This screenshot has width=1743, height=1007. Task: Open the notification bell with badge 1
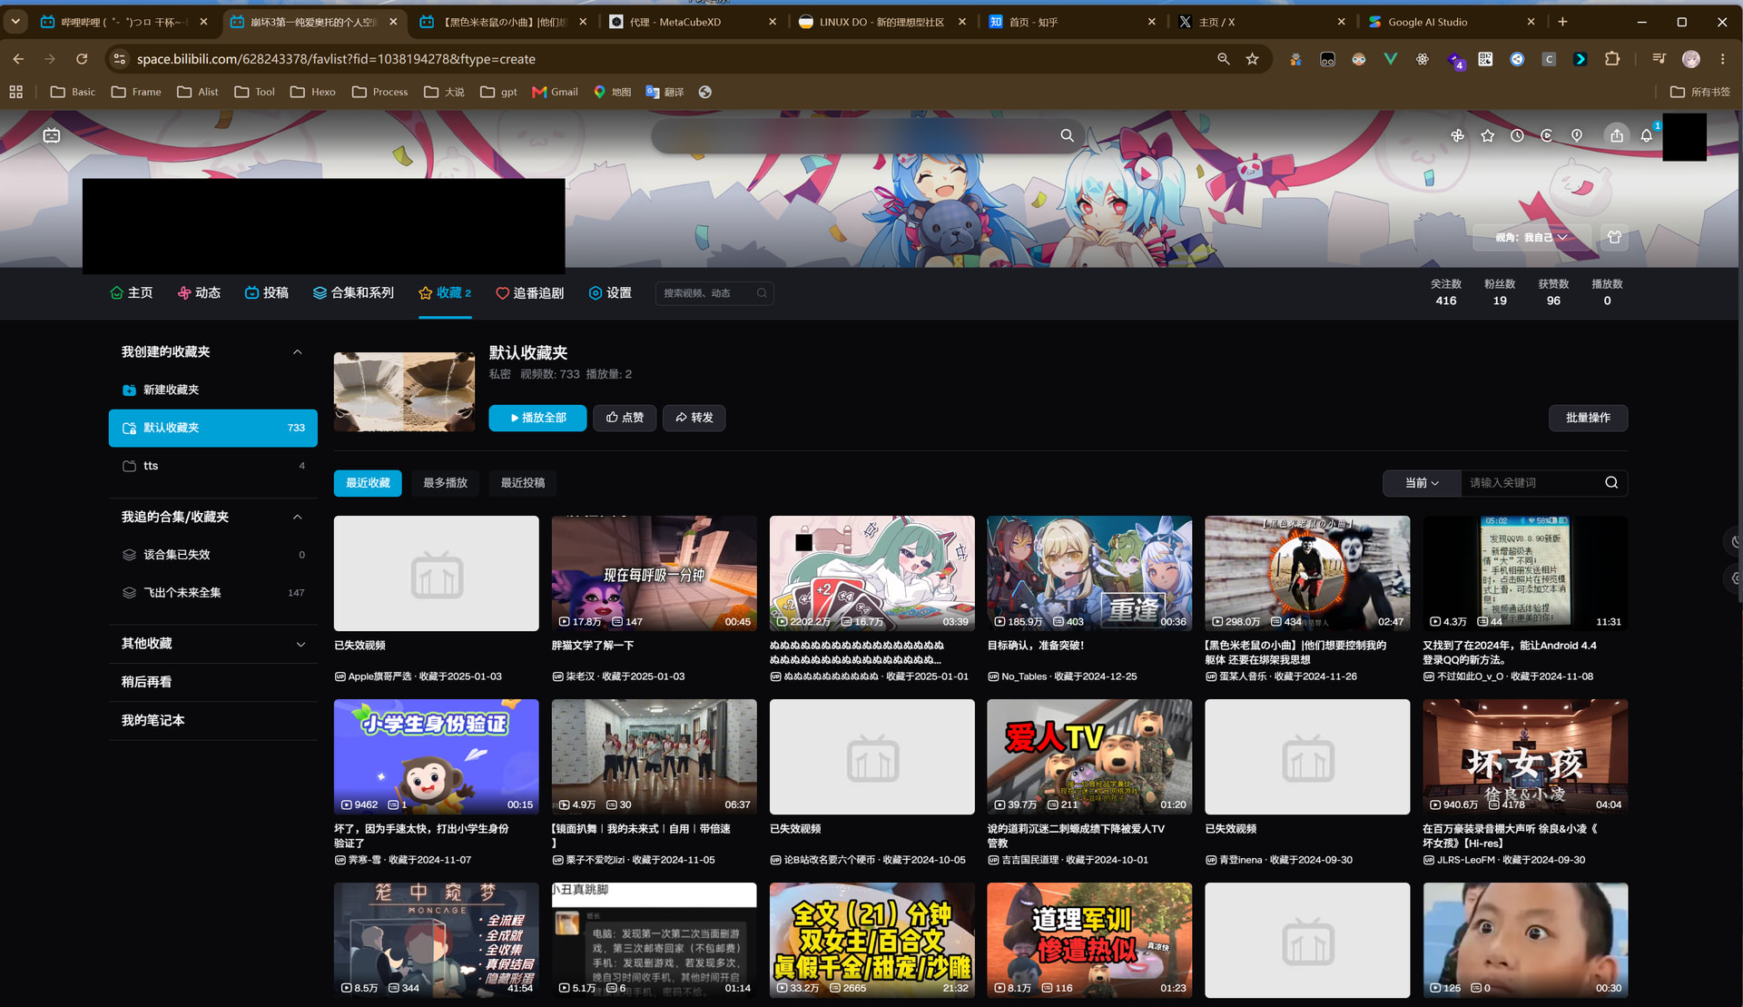(1647, 135)
